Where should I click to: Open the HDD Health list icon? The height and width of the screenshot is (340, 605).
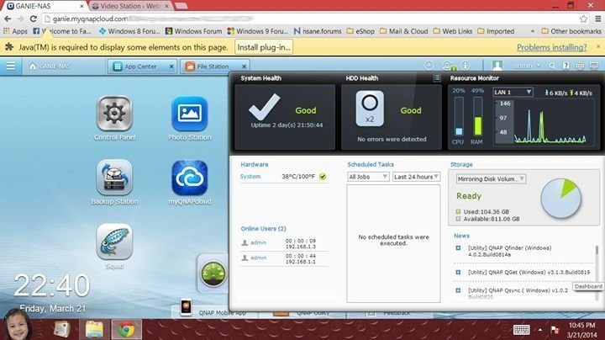[x=436, y=78]
